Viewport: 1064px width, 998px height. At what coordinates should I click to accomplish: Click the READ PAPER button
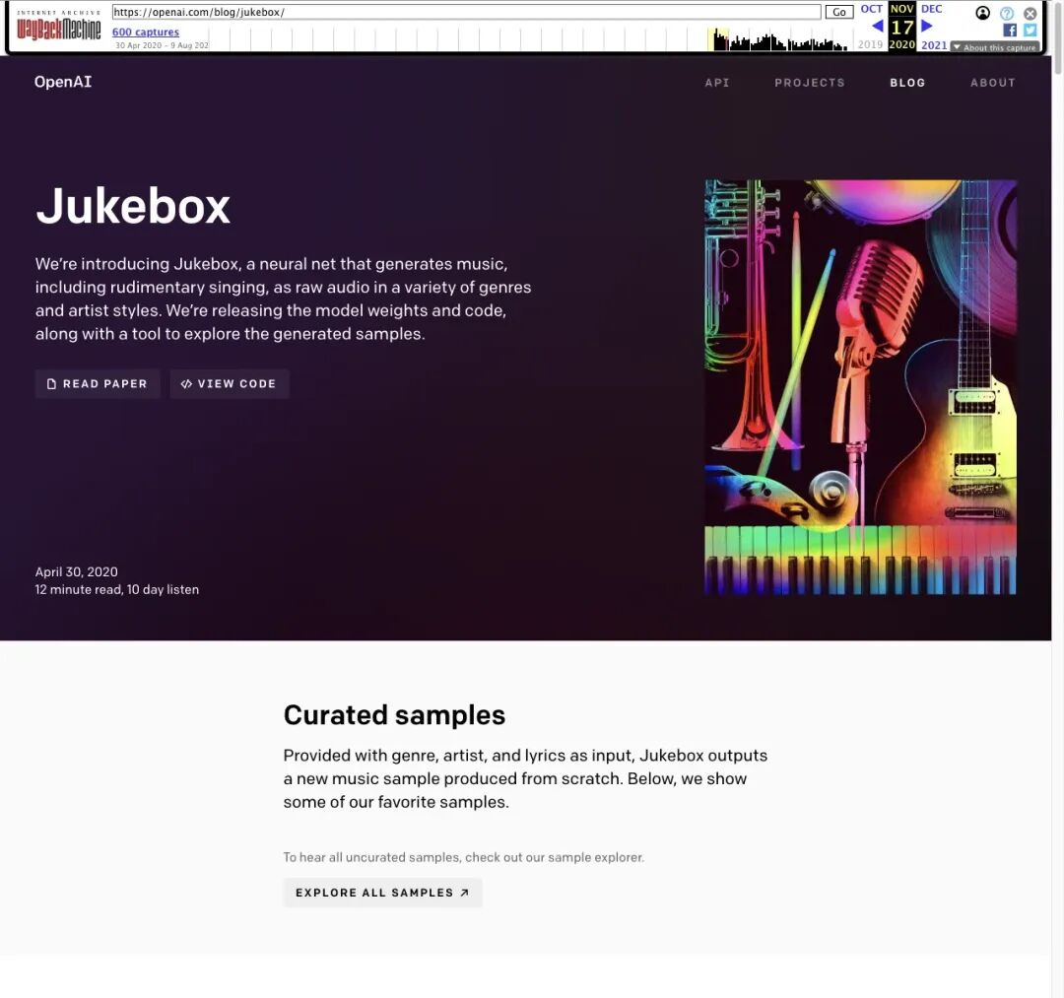97,384
